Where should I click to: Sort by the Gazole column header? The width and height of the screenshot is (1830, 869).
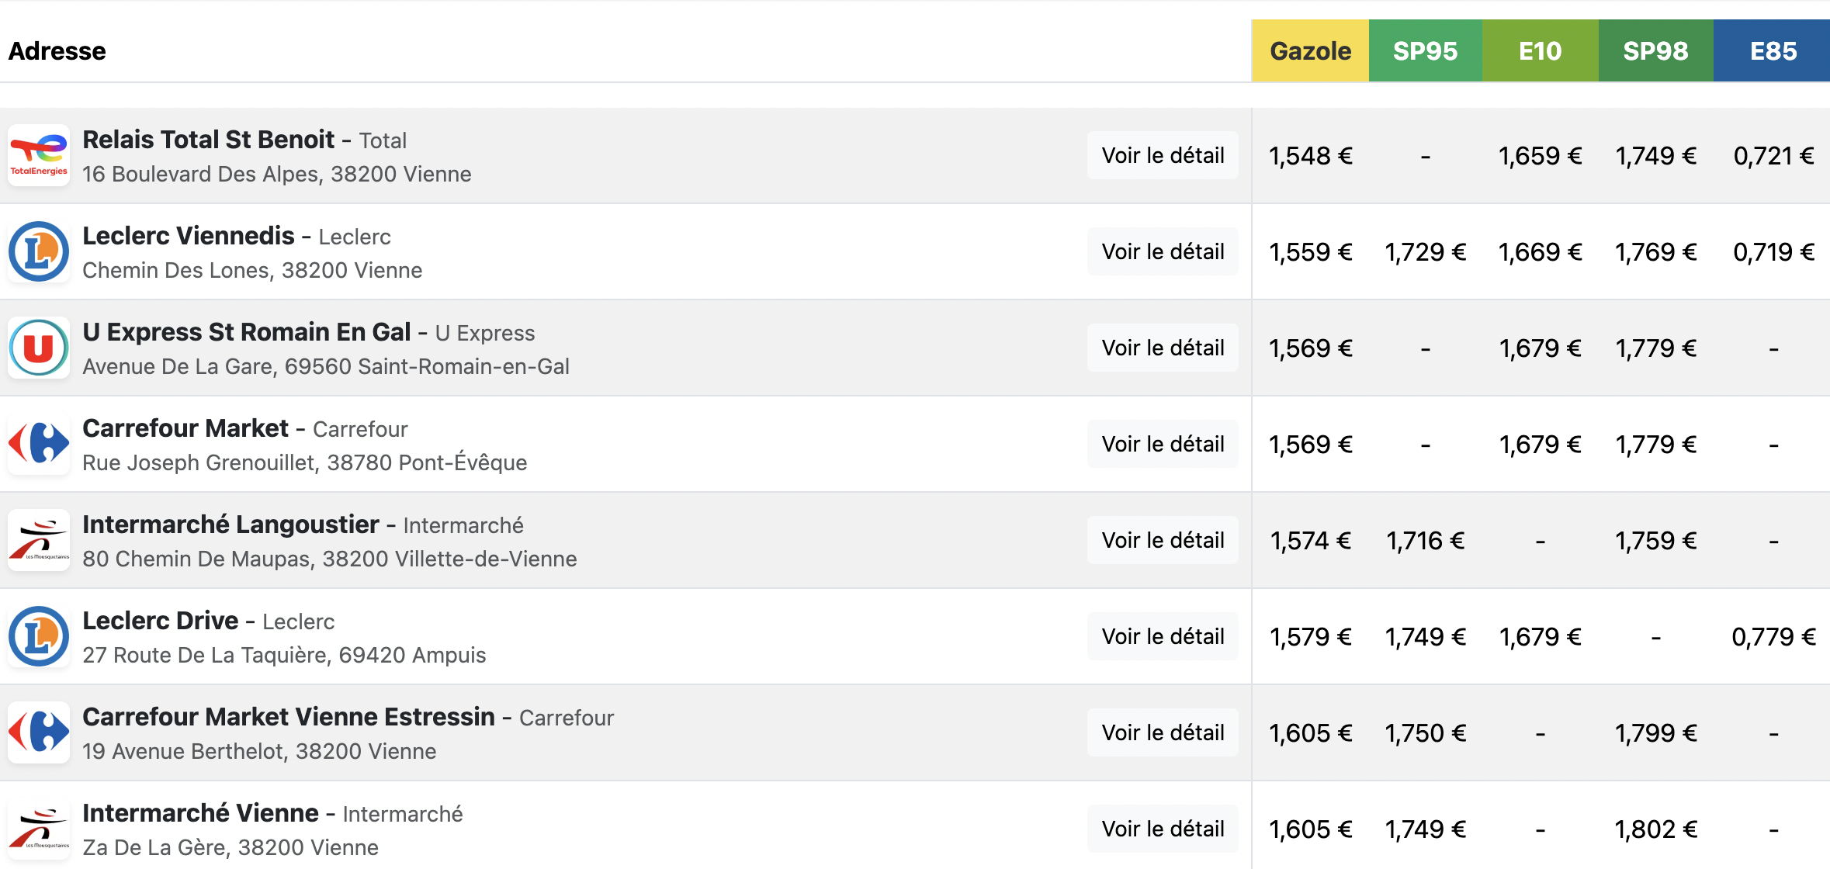click(1310, 50)
